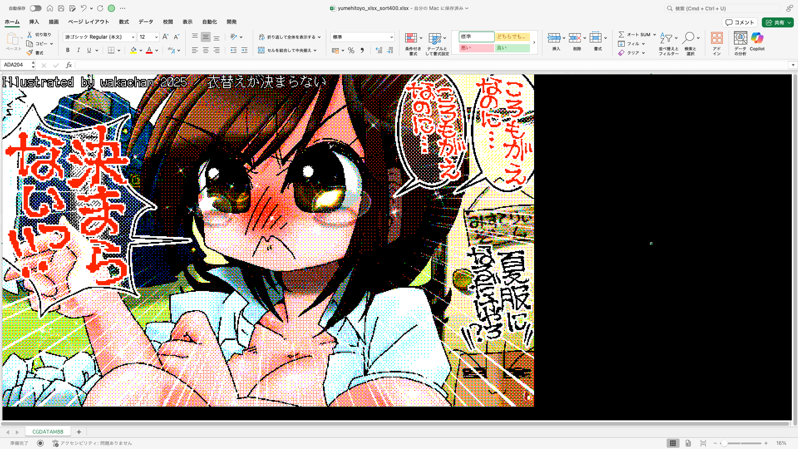Open the more options ellipsis in title bar
Image resolution: width=798 pixels, height=449 pixels.
pyautogui.click(x=123, y=8)
